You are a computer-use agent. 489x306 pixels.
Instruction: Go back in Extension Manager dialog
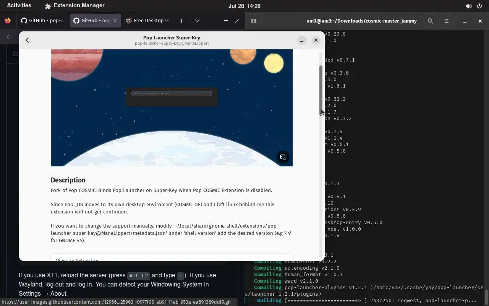tap(27, 40)
